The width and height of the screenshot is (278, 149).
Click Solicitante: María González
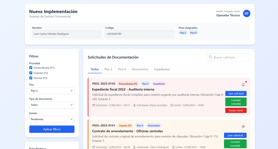(x=150, y=105)
